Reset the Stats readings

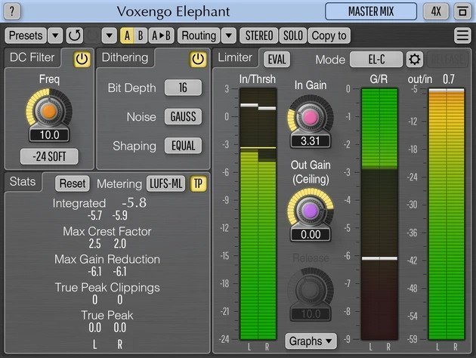coord(73,184)
